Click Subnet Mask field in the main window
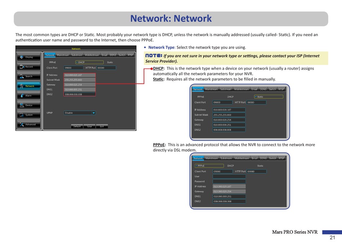The width and height of the screenshot is (342, 242). tap(80, 80)
